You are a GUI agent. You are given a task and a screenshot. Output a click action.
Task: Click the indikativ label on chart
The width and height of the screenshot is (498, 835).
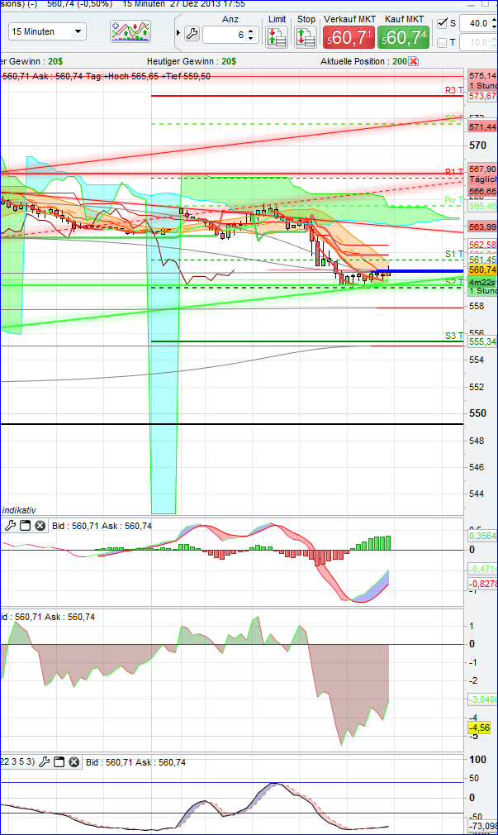pyautogui.click(x=19, y=510)
